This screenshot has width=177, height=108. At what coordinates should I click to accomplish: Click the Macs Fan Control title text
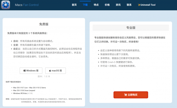point(27,5)
